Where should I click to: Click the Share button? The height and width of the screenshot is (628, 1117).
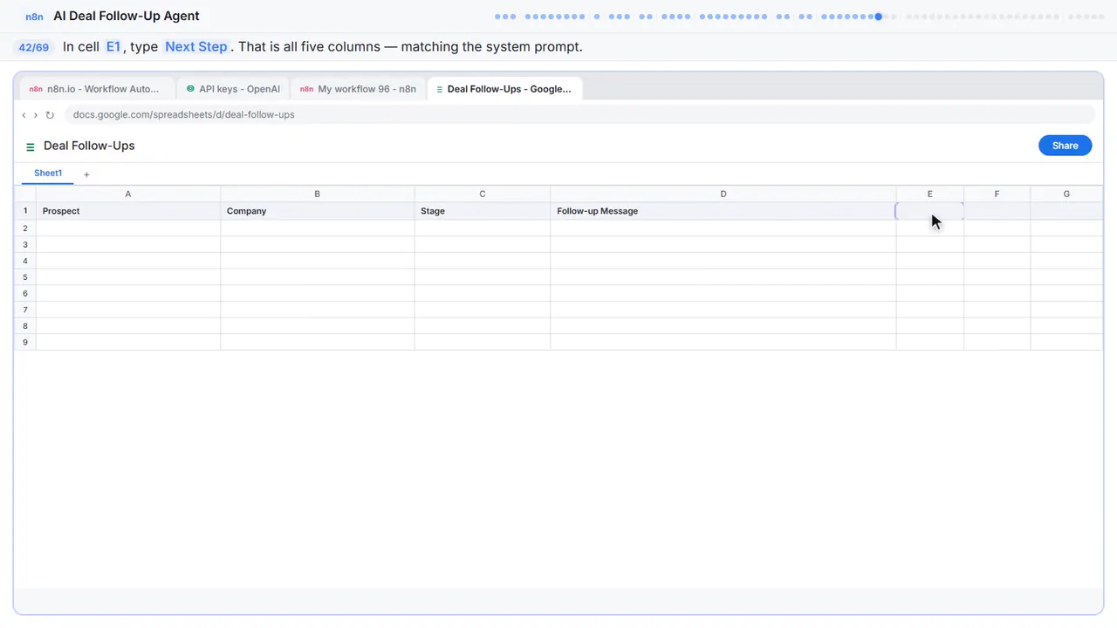coord(1065,146)
